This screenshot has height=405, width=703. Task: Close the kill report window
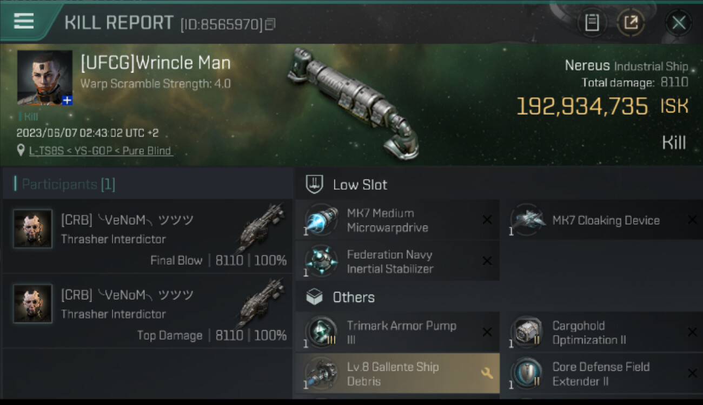click(678, 23)
